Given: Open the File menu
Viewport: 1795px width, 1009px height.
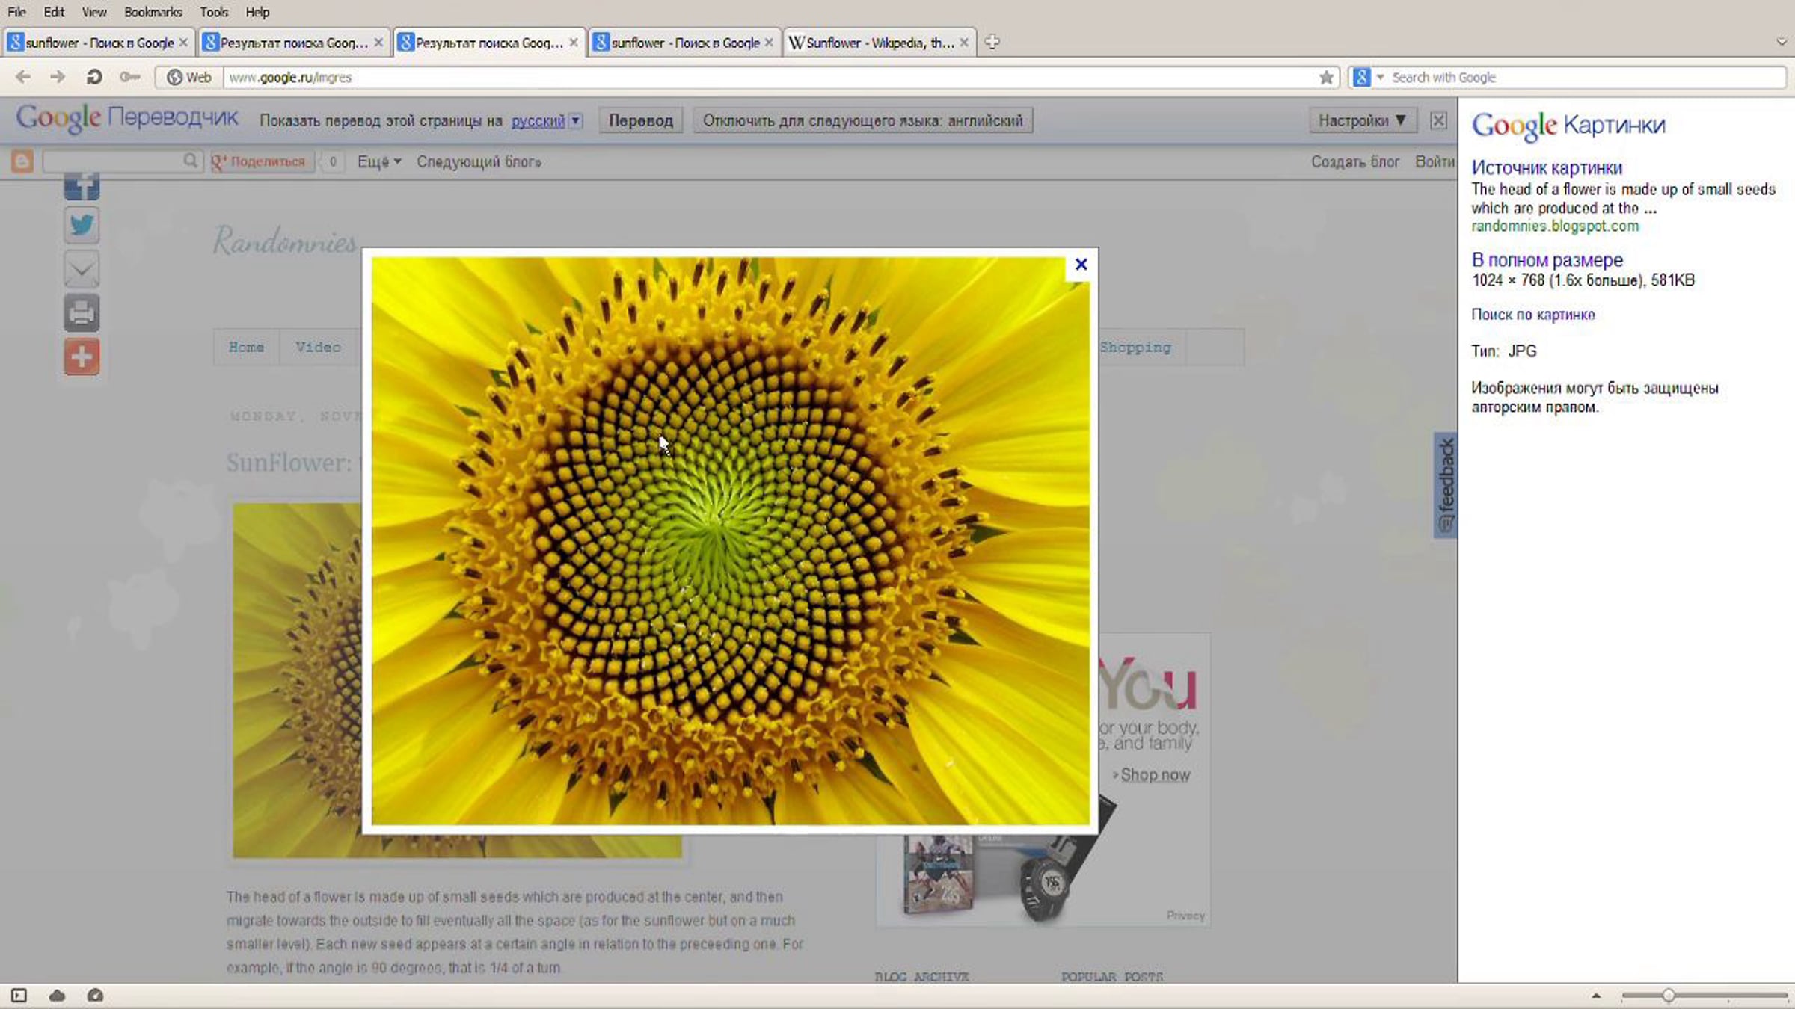Looking at the screenshot, I should tap(16, 12).
